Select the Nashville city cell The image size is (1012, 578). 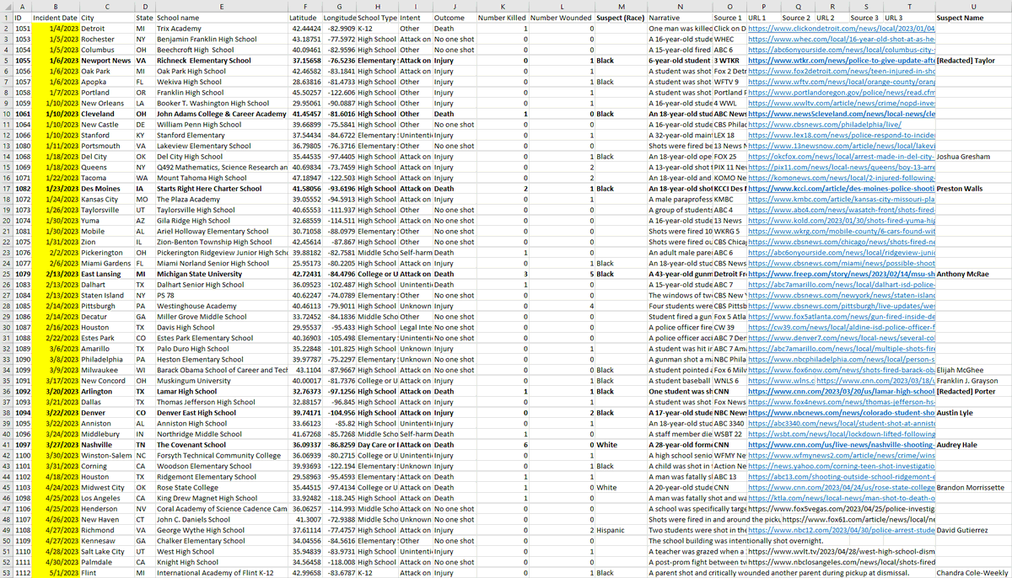(x=107, y=446)
